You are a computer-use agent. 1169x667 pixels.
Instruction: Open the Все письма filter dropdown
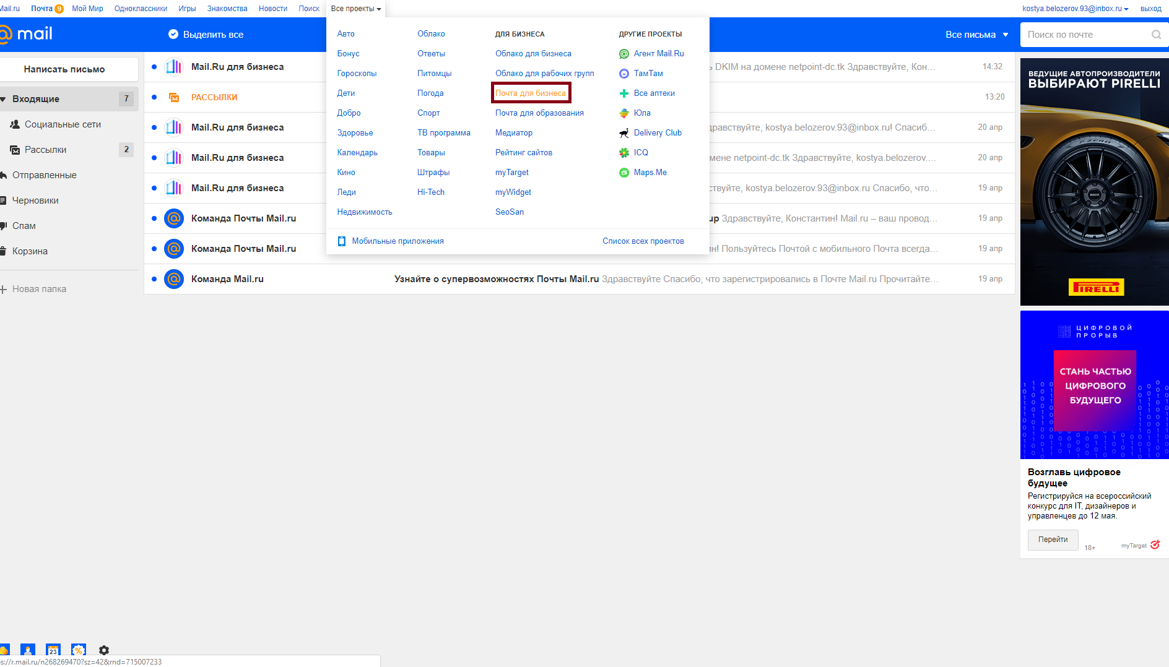pos(976,35)
